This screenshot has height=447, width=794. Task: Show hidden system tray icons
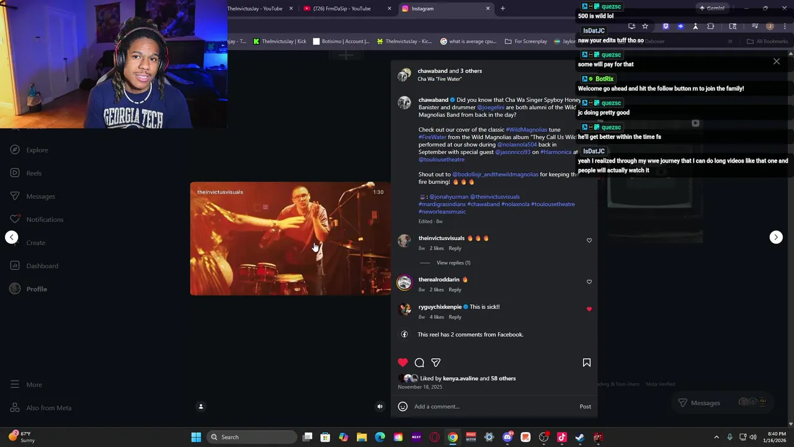[716, 437]
